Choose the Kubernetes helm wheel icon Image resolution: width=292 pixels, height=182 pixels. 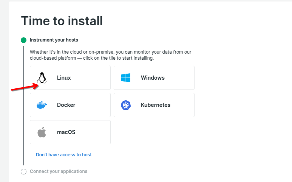[126, 105]
